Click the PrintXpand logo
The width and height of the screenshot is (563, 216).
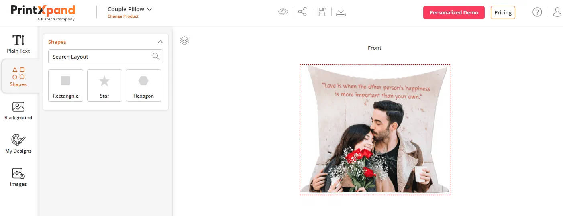tap(43, 12)
